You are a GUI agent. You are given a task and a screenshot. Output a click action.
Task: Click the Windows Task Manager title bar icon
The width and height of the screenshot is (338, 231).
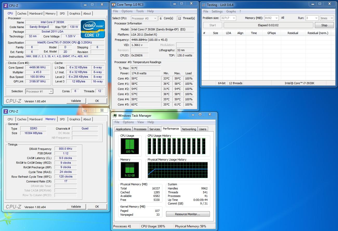pos(115,116)
